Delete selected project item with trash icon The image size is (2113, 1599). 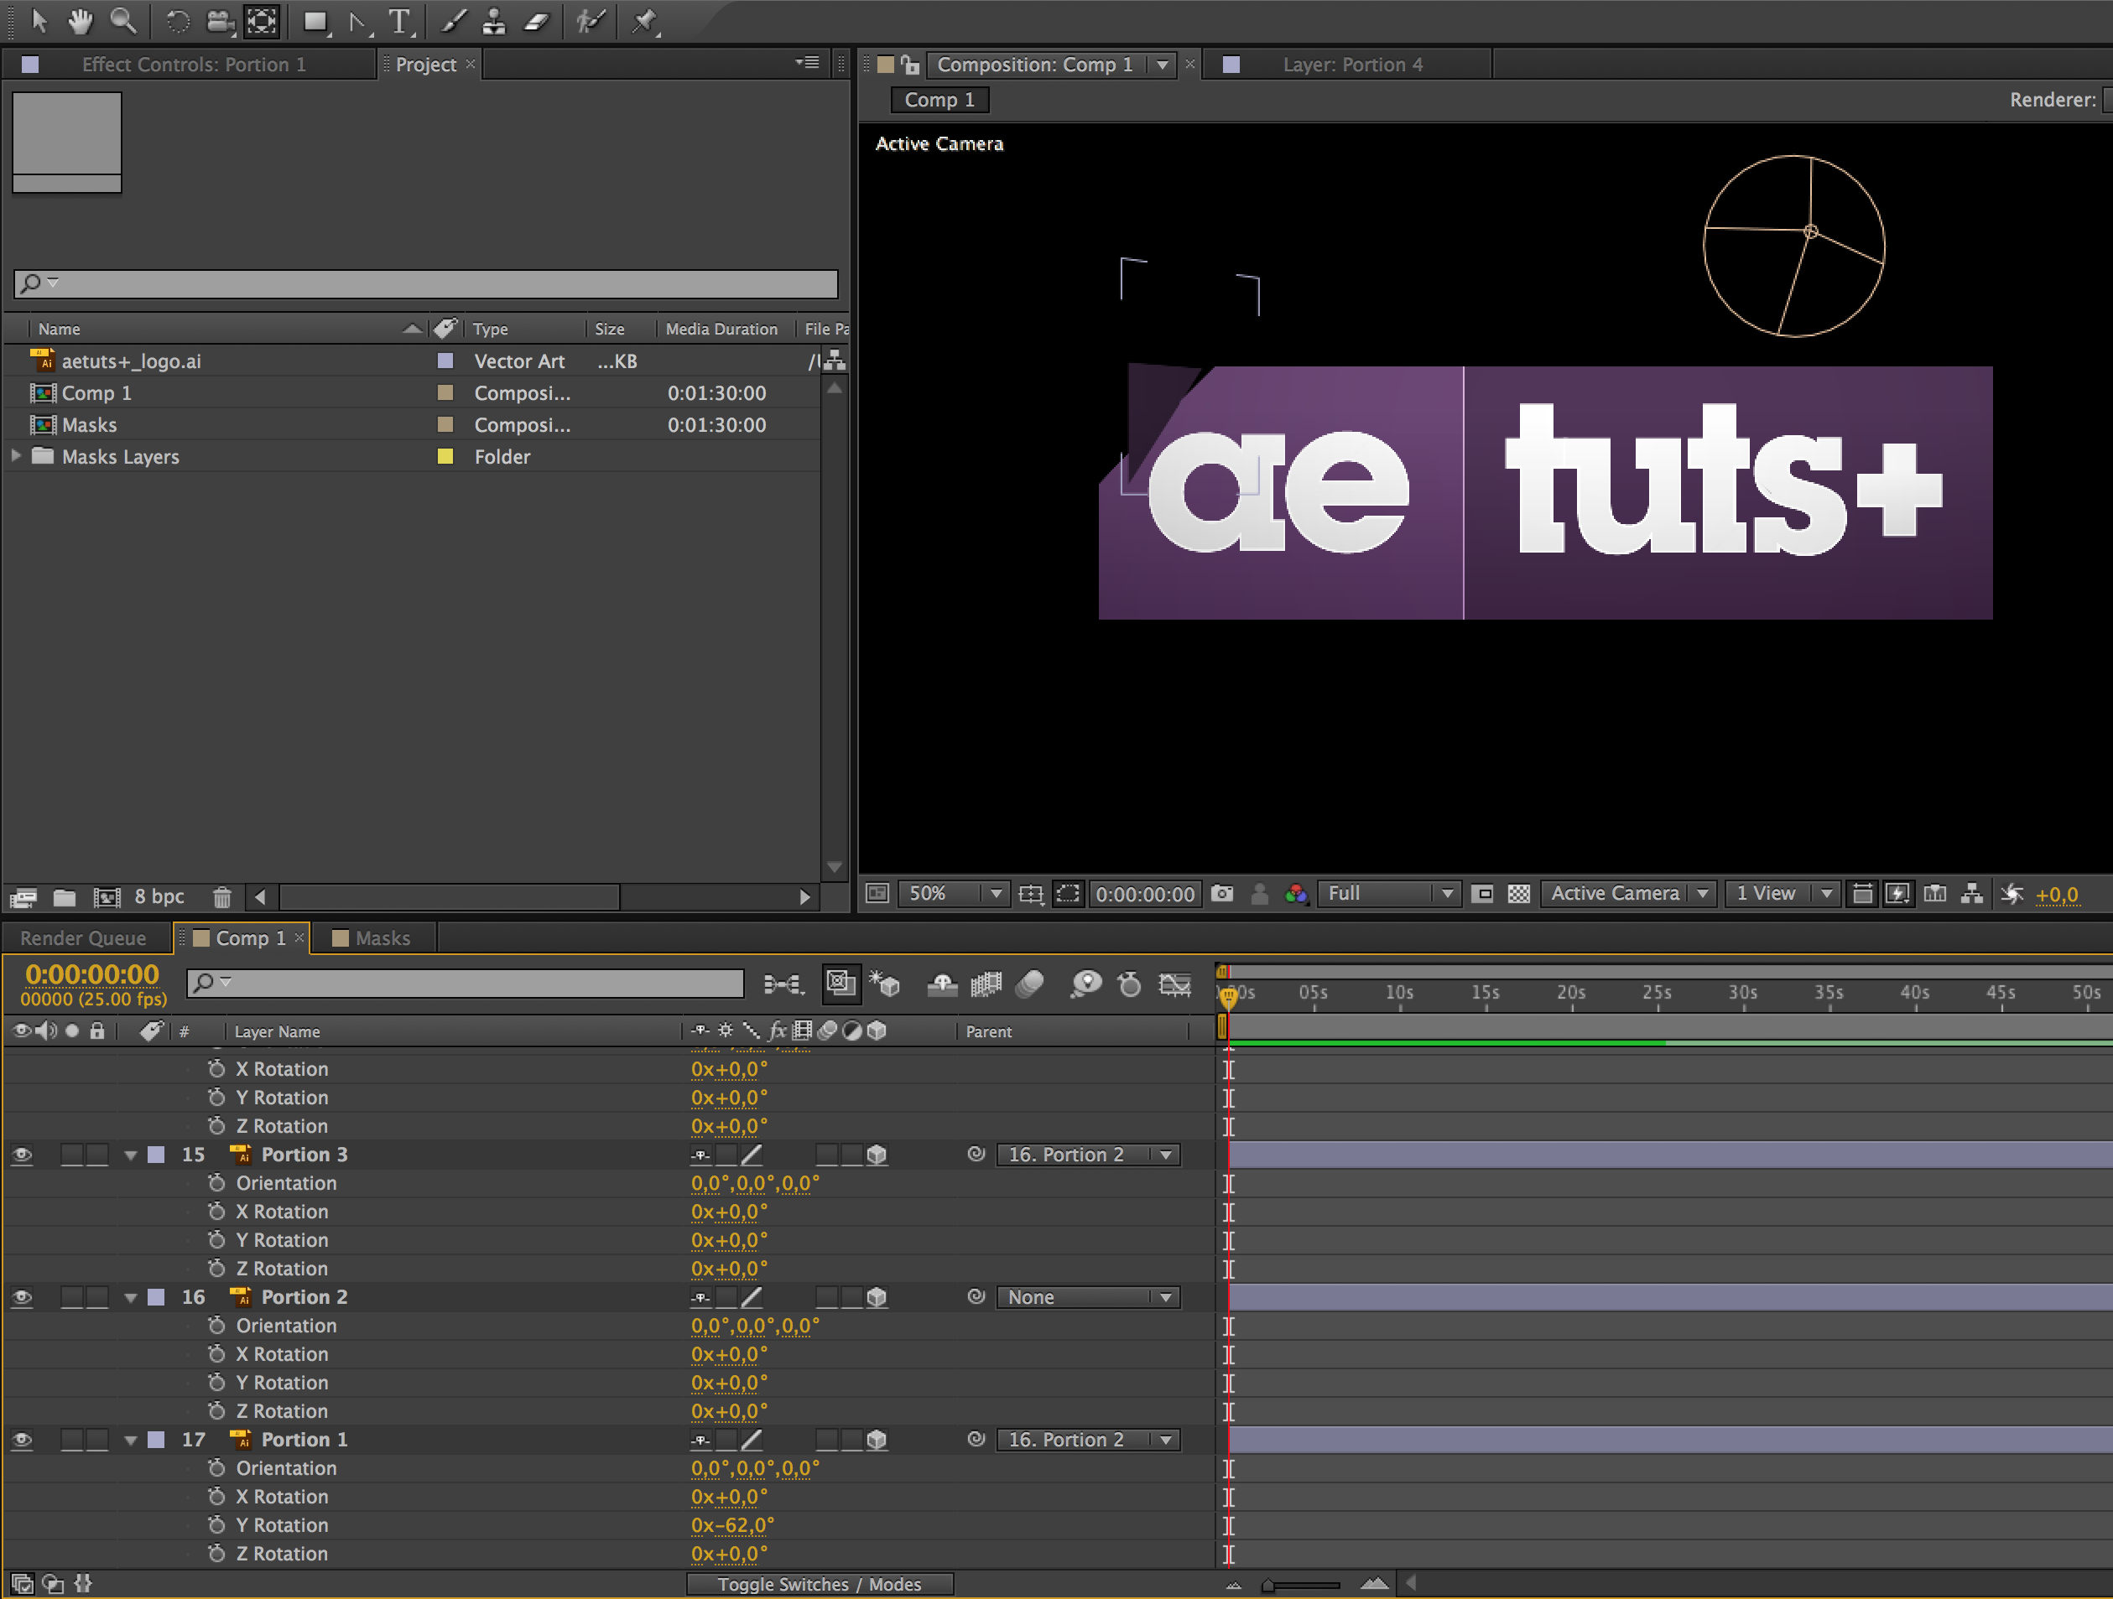coord(221,896)
